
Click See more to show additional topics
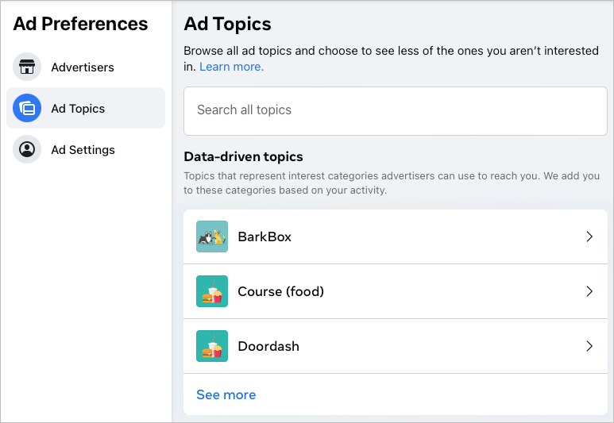pyautogui.click(x=226, y=394)
